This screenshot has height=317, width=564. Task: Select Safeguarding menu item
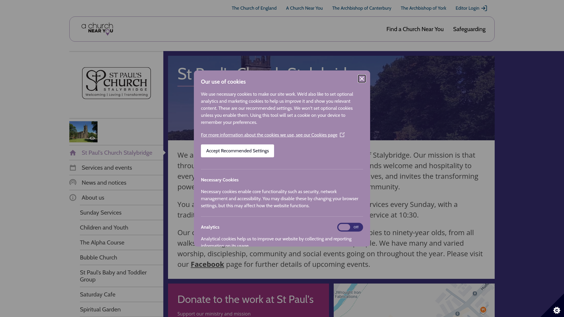pos(469,29)
